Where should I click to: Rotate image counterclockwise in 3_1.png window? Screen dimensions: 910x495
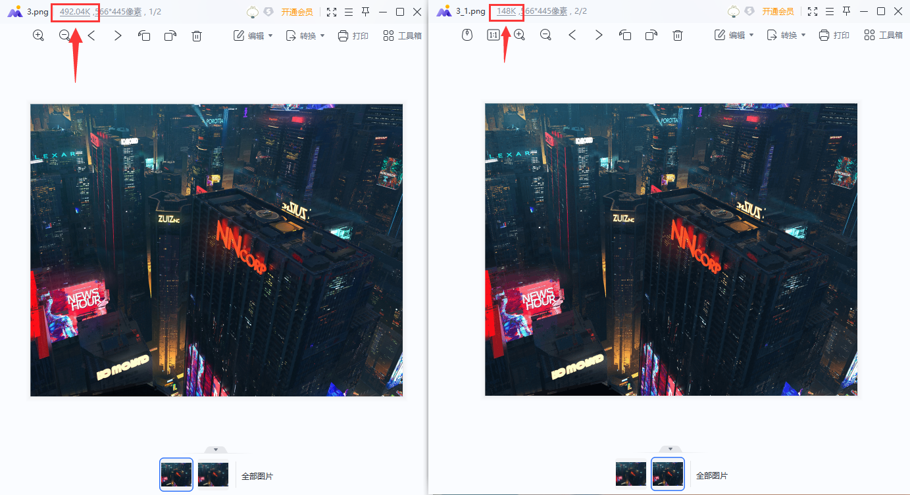(x=625, y=35)
